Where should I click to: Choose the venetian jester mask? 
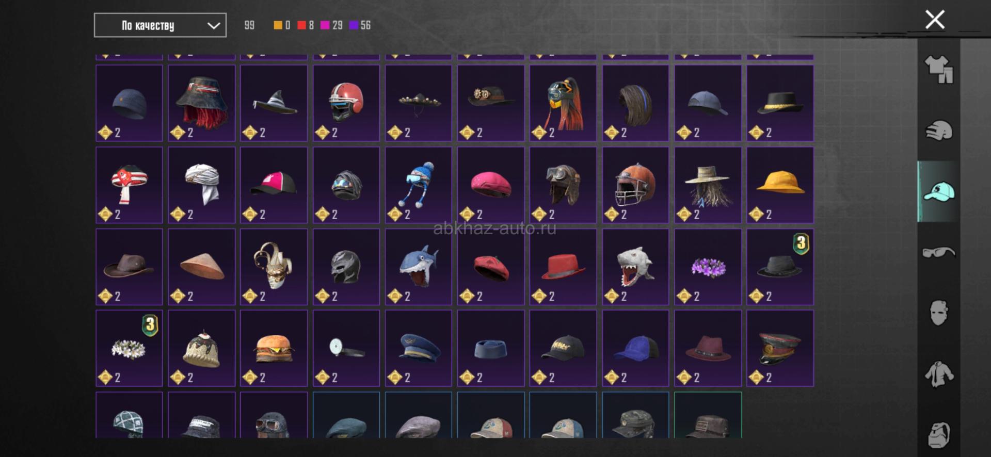tap(274, 267)
